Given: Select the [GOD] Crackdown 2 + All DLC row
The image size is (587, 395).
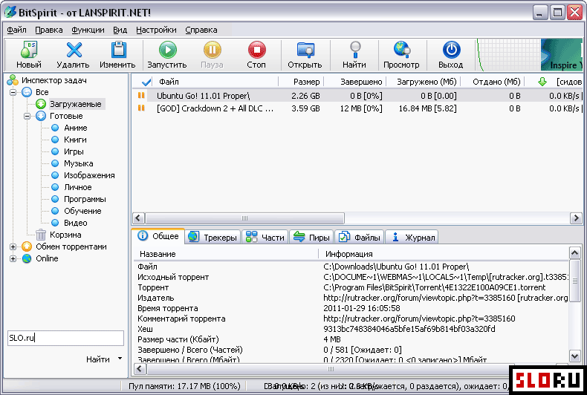Looking at the screenshot, I should click(359, 108).
